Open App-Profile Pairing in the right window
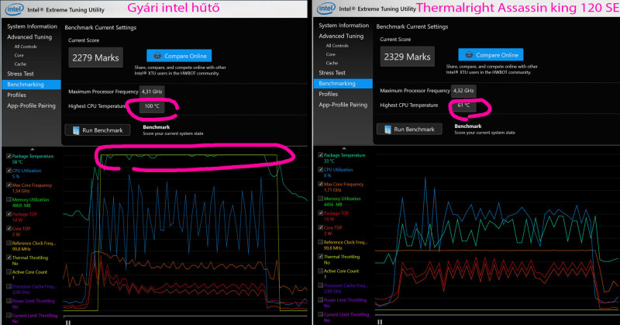This screenshot has height=325, width=620. point(343,105)
